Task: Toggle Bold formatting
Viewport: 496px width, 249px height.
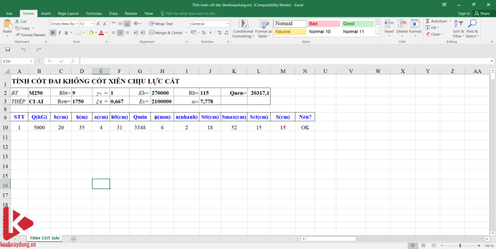Action: click(x=53, y=33)
